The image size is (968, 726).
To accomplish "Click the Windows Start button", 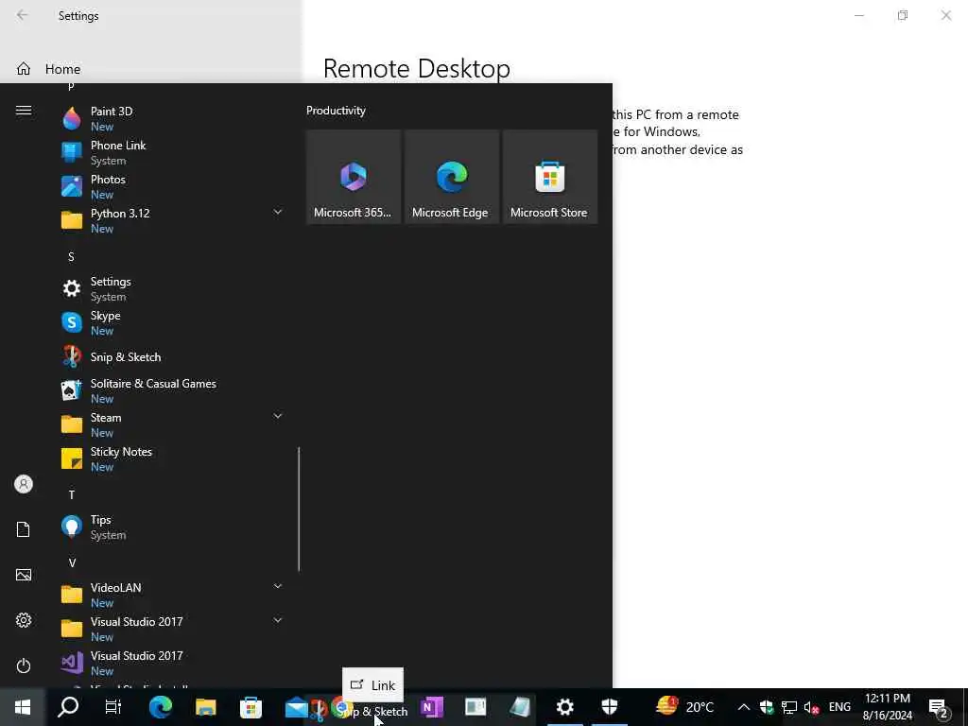I will [23, 707].
